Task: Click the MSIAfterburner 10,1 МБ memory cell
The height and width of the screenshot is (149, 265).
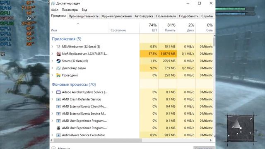Action: [168, 47]
